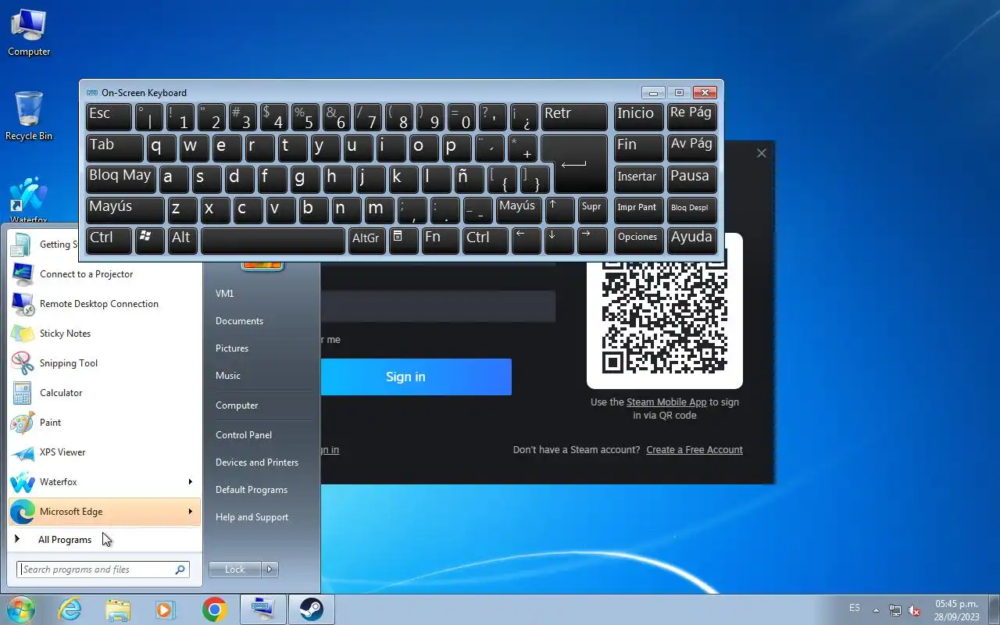Open Windows Explorer taskbar icon
Image resolution: width=1000 pixels, height=625 pixels.
(x=118, y=609)
